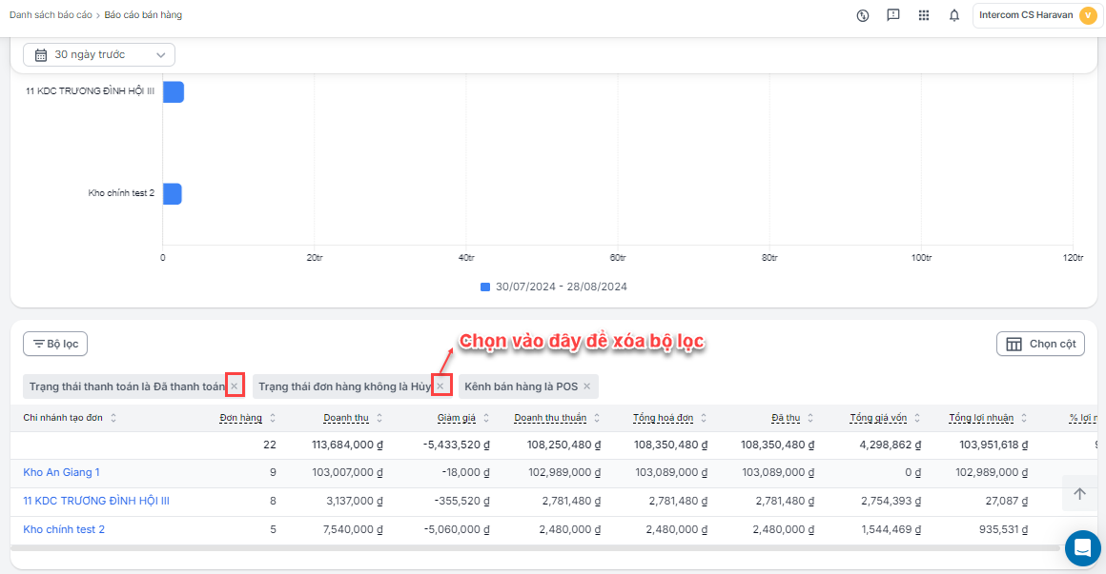Click the 'Chọn cột' button
Screen dimensions: 1106x574
coord(1040,344)
